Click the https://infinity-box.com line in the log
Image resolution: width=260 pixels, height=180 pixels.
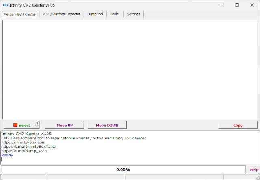[23, 142]
